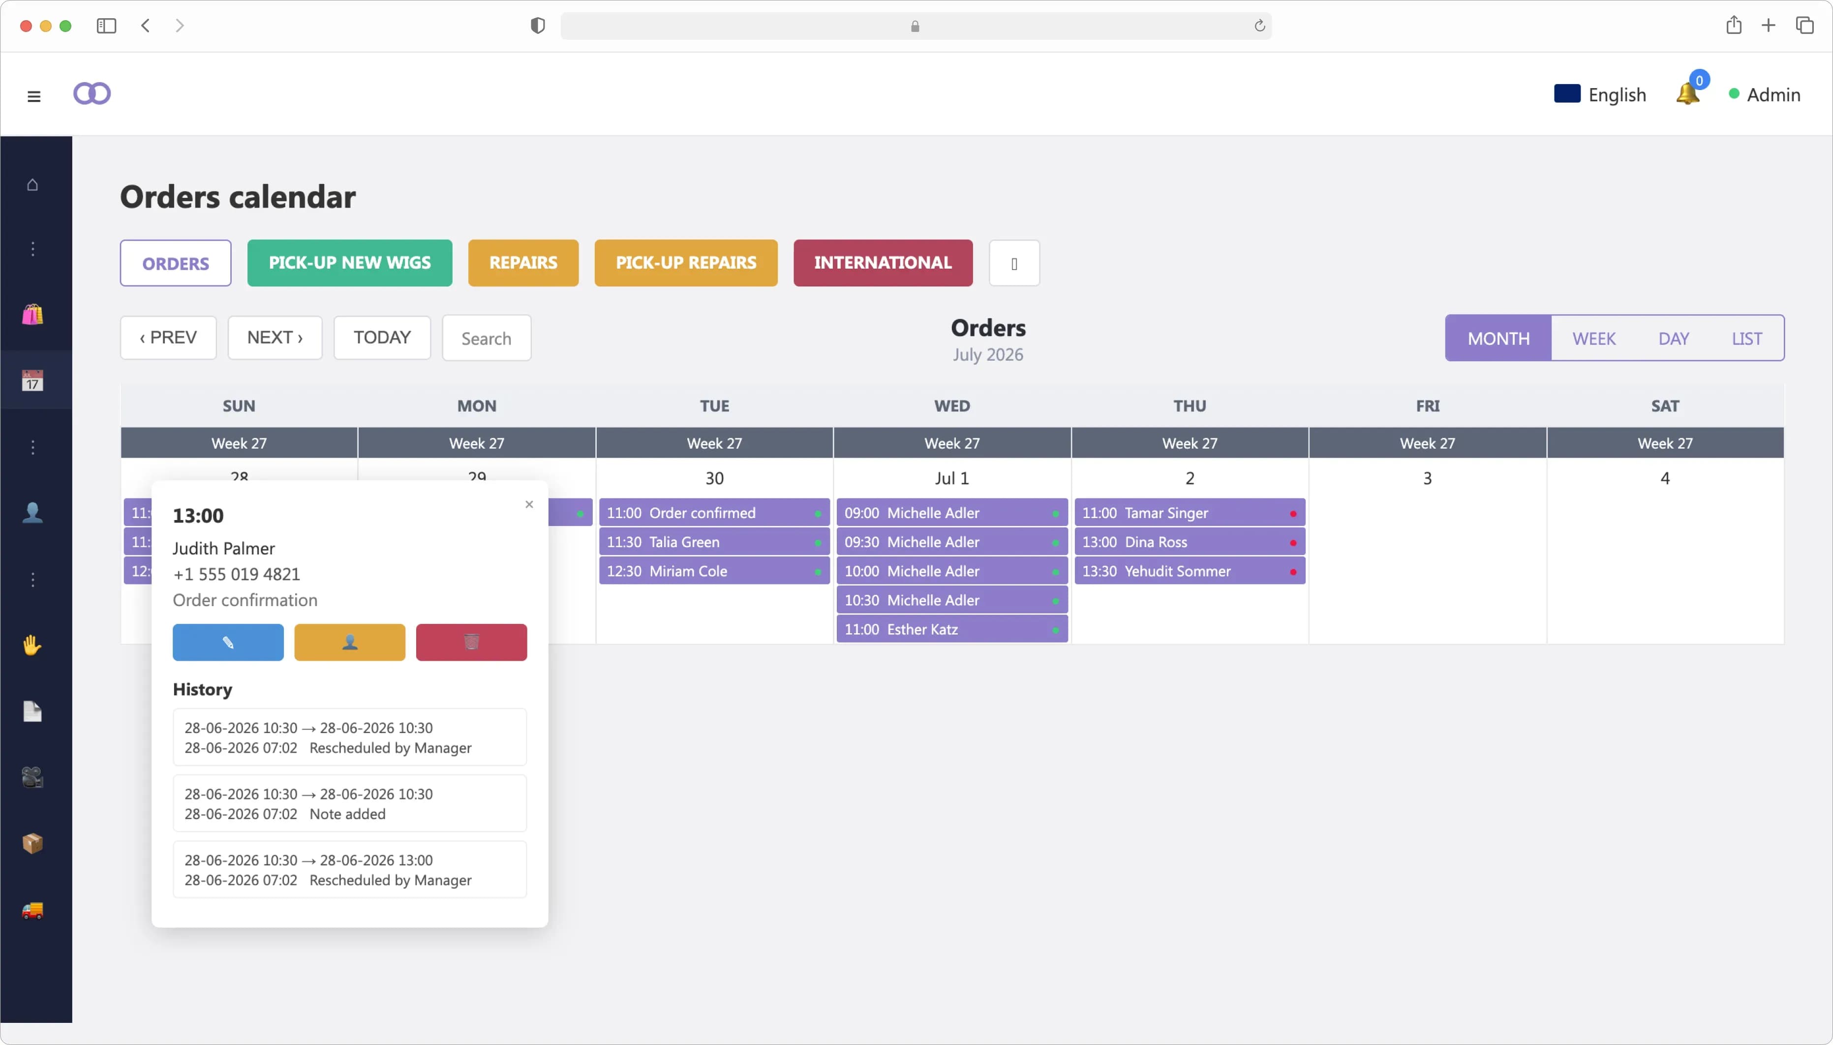Click the Safari share icon
The width and height of the screenshot is (1833, 1045).
1733,25
